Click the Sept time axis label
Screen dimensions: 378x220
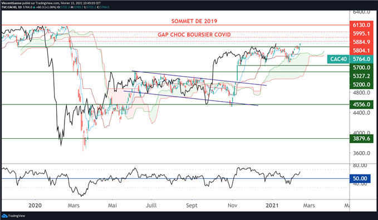[192, 206]
